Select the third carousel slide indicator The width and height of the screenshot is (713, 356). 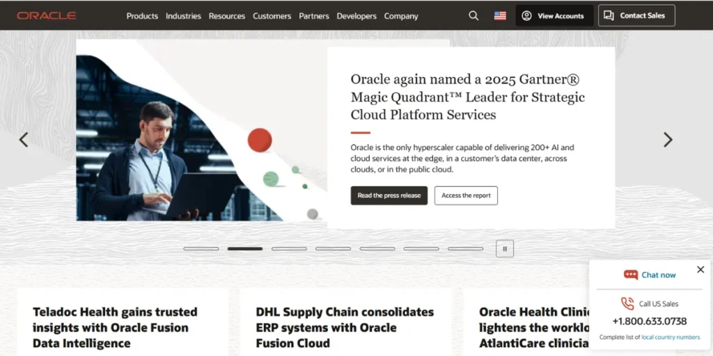tap(289, 248)
